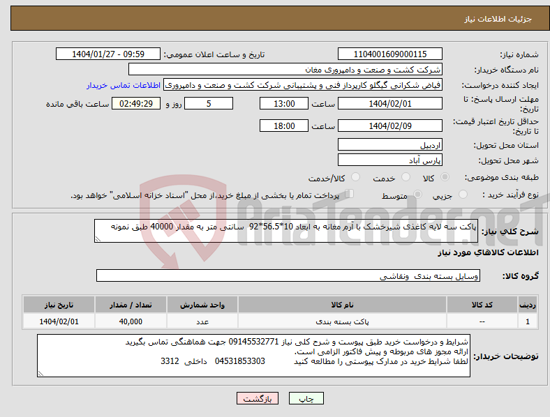Click the item name cell پاکت بسته بندی
550x417 pixels.
point(342,321)
